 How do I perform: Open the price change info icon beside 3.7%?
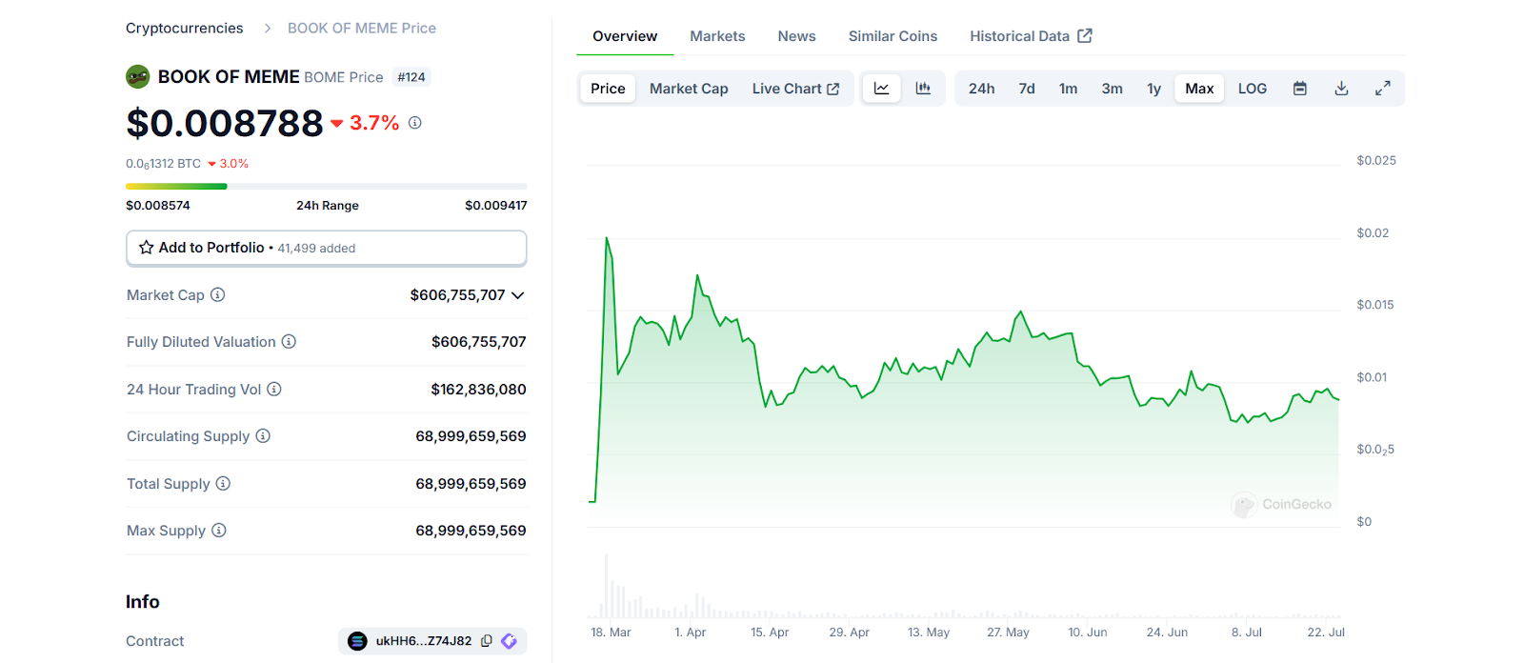point(415,122)
